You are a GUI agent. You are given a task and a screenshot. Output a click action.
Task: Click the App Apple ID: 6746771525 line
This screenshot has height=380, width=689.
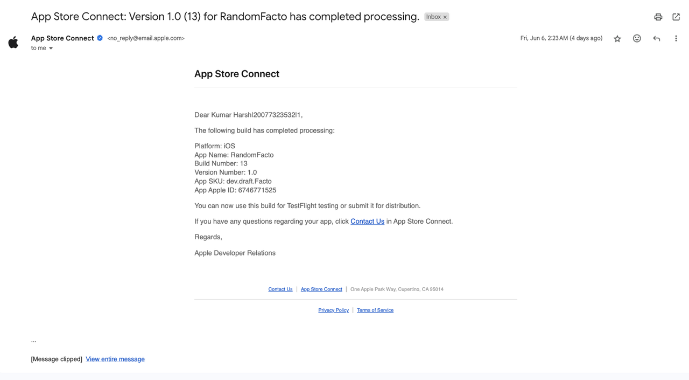(235, 190)
